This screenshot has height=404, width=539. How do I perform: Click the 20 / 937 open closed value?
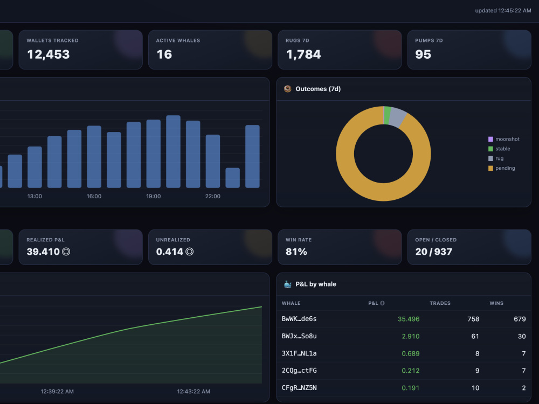click(433, 252)
